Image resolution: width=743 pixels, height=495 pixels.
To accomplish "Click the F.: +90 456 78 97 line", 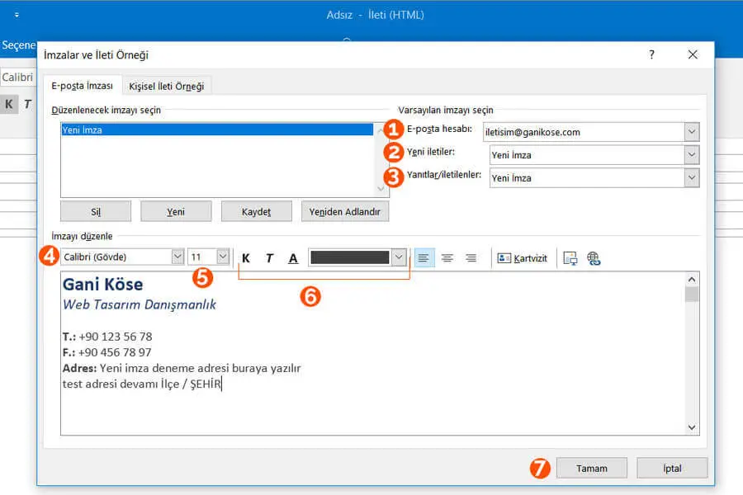I will 107,352.
